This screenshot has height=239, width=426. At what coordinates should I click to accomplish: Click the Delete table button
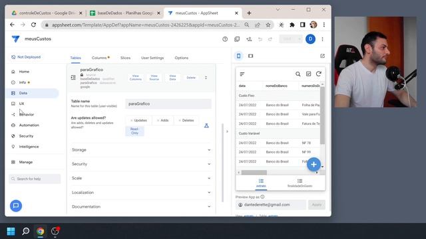tap(191, 78)
